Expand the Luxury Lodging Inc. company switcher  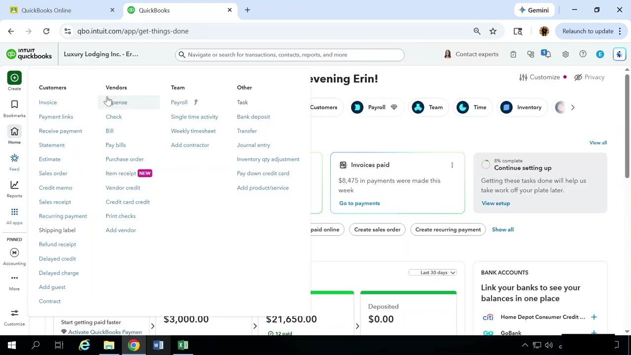pos(101,54)
